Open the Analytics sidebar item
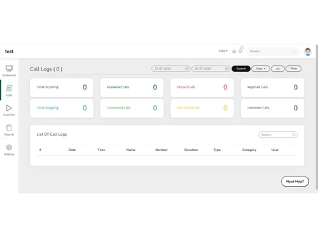Screen dimensions: 318x238 (x=9, y=110)
